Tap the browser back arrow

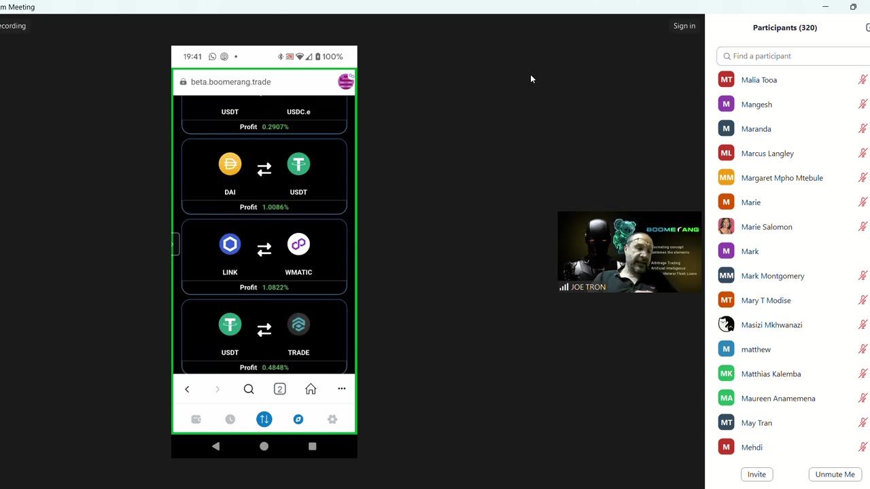(187, 389)
